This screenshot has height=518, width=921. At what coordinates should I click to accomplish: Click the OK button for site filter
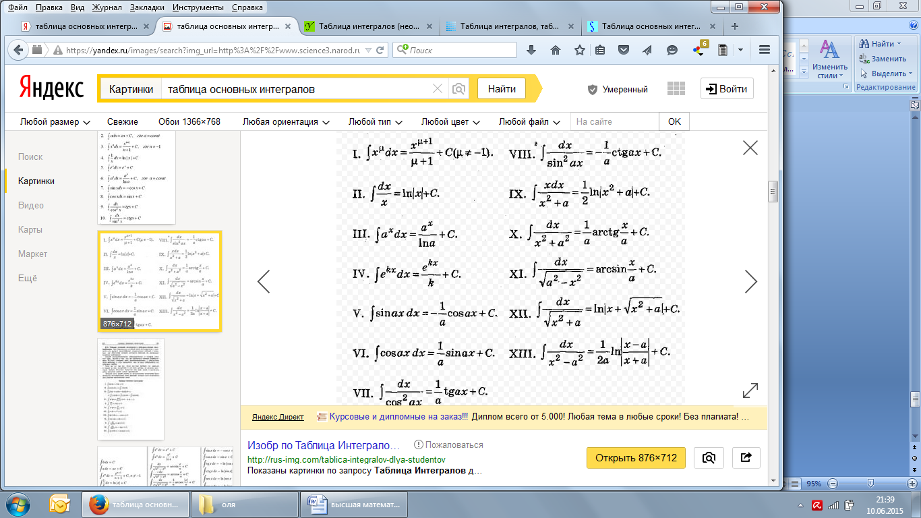[x=674, y=122]
